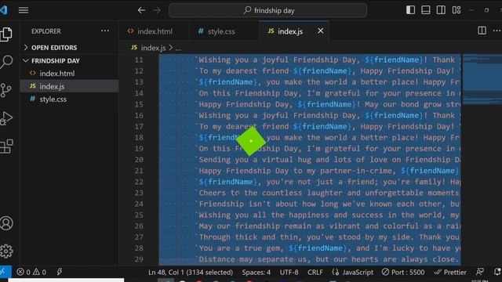Click 'Cheers to the countless laughter' line
The height and width of the screenshot is (282, 502).
(328, 193)
